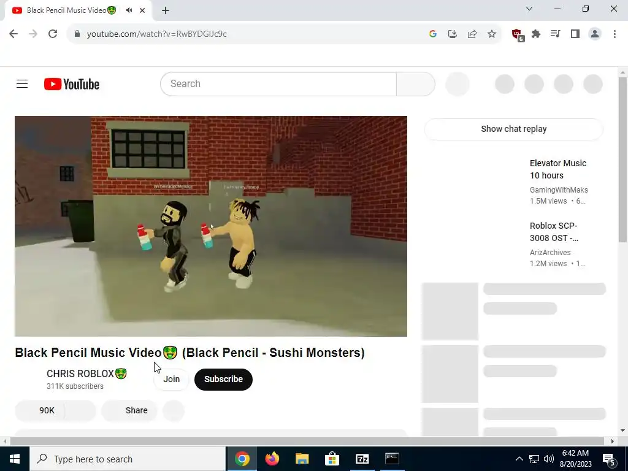Click the video player to pause
Viewport: 628px width, 471px height.
pyautogui.click(x=211, y=226)
